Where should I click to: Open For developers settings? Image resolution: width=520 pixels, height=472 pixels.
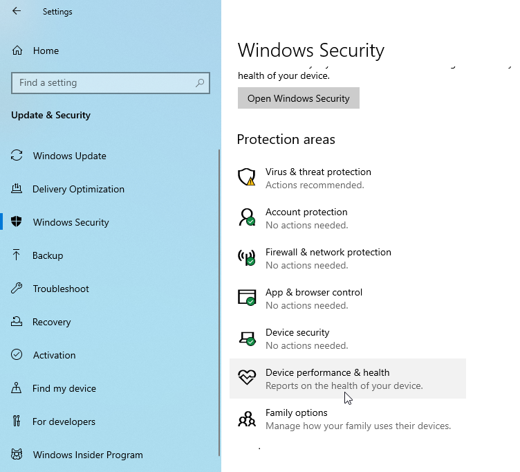(x=109, y=421)
